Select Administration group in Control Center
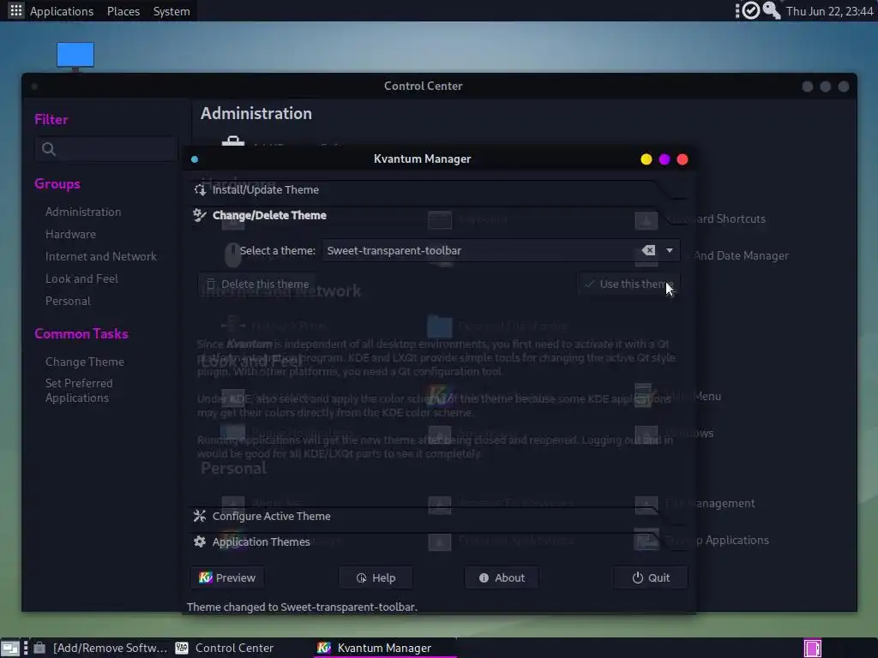This screenshot has width=878, height=658. click(x=83, y=212)
